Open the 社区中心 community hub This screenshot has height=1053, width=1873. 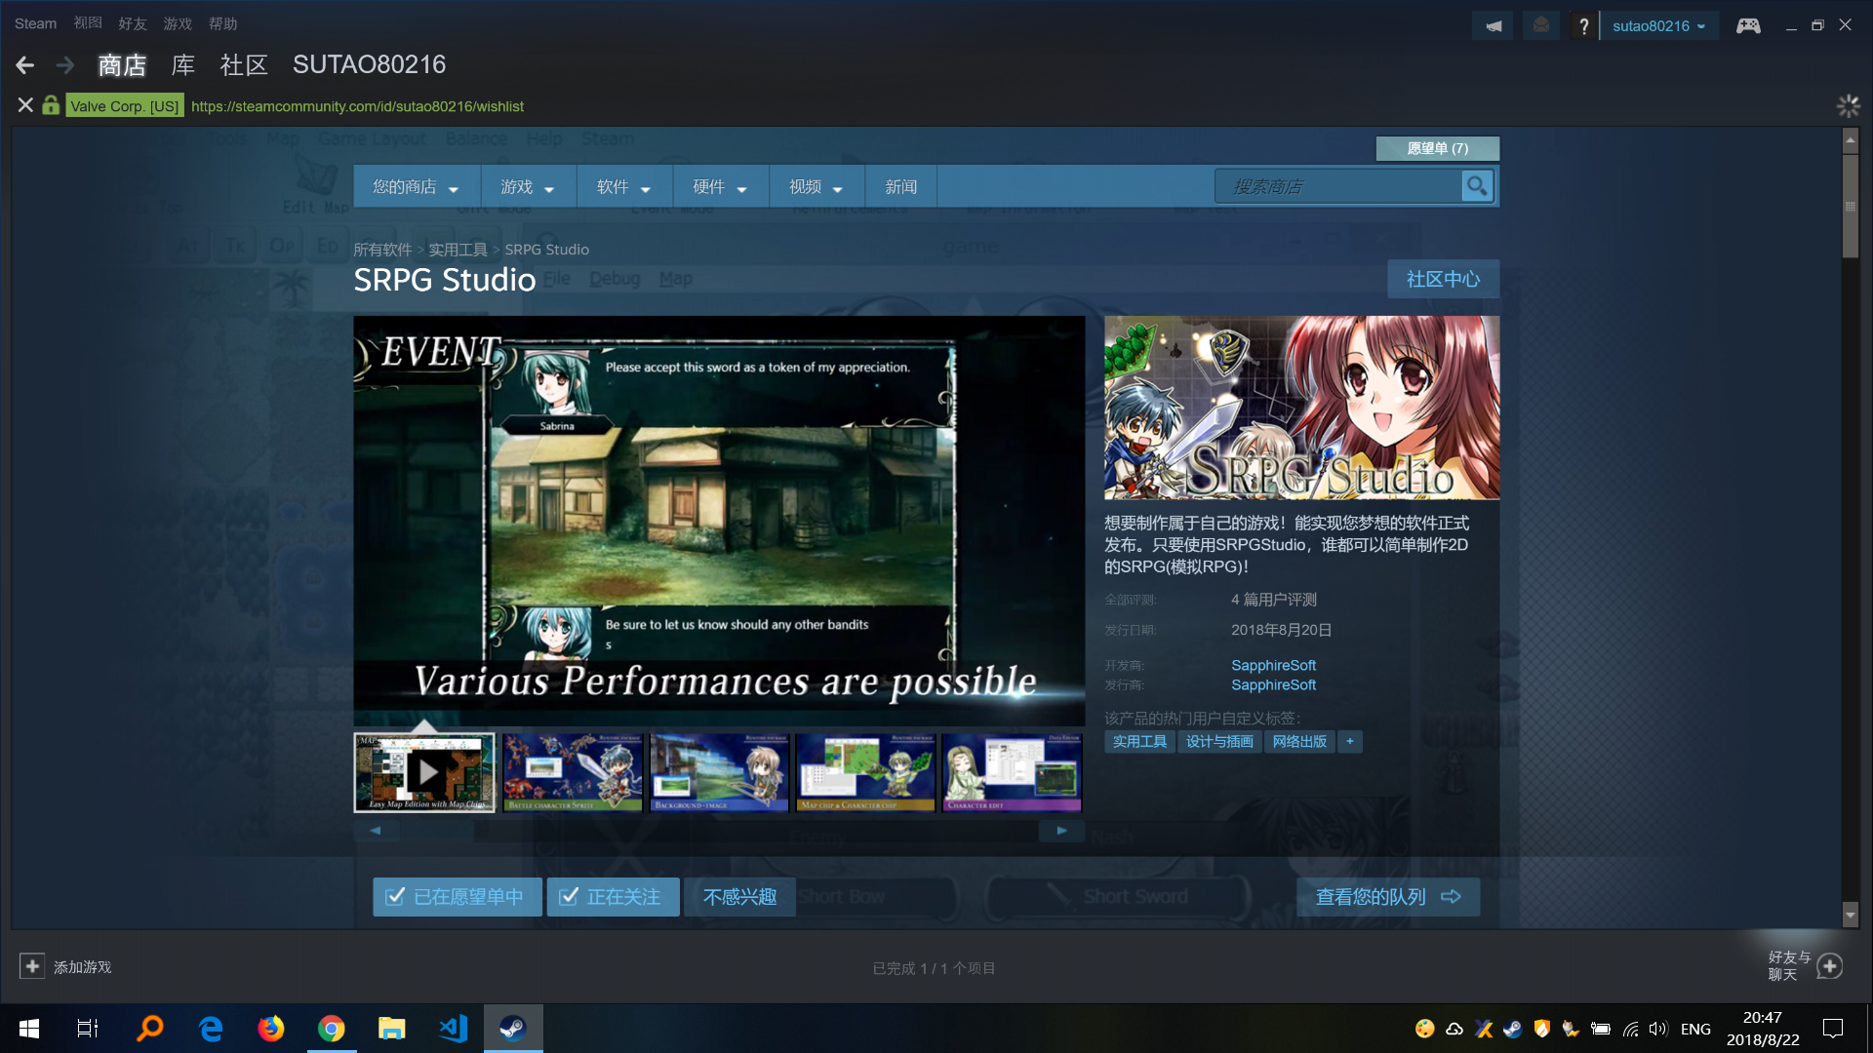pos(1443,280)
